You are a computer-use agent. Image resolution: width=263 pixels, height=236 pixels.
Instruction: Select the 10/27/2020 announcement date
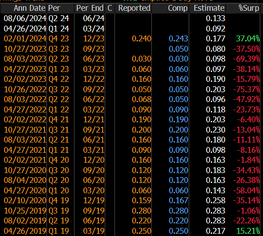(25, 170)
